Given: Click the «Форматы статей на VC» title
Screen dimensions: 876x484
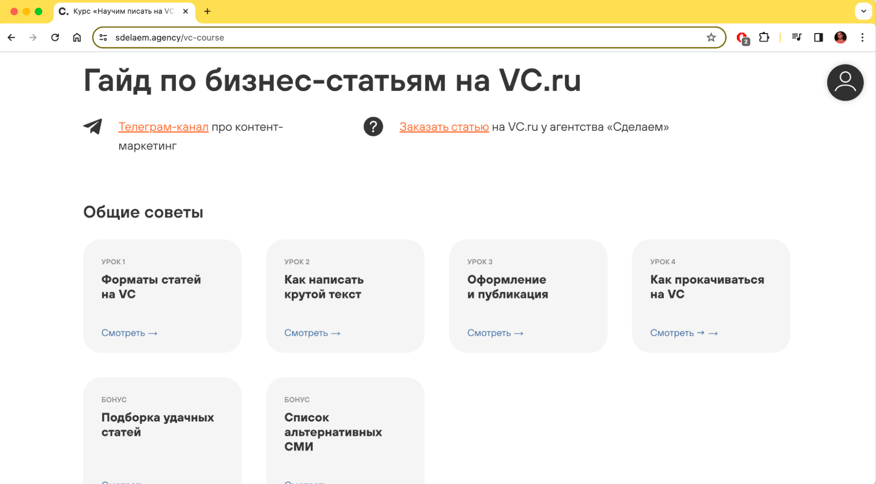Looking at the screenshot, I should (151, 287).
